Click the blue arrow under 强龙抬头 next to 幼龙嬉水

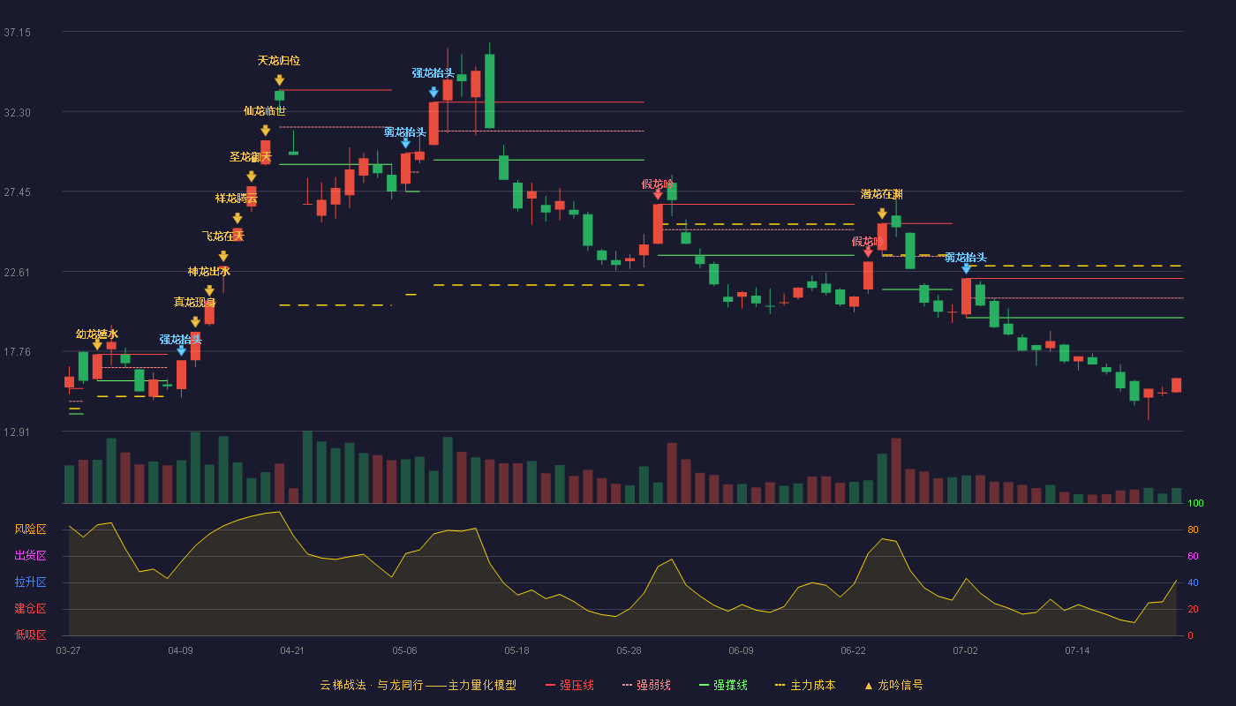pyautogui.click(x=181, y=350)
